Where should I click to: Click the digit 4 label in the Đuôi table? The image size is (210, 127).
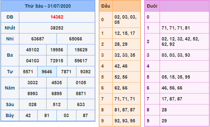(x=148, y=66)
